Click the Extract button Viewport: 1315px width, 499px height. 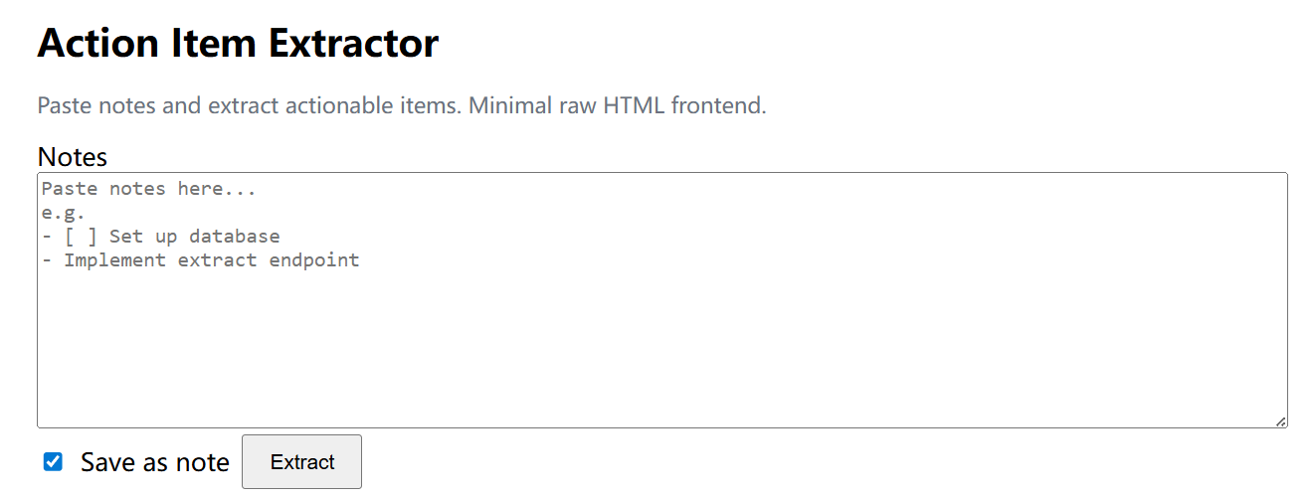pyautogui.click(x=301, y=462)
